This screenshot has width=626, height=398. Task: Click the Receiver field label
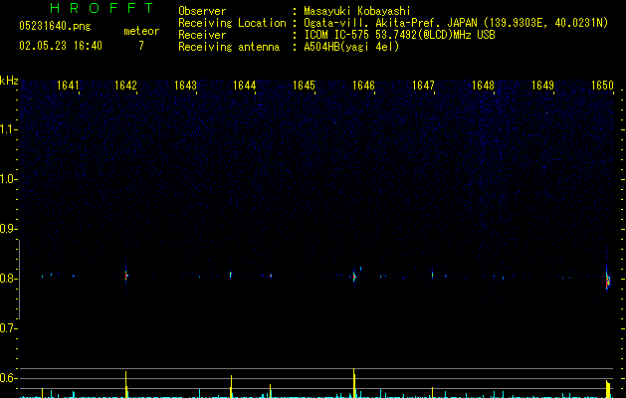pyautogui.click(x=202, y=35)
